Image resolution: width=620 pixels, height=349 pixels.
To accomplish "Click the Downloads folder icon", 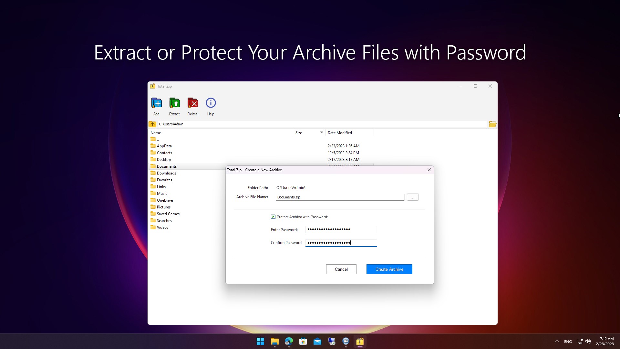I will (x=154, y=173).
